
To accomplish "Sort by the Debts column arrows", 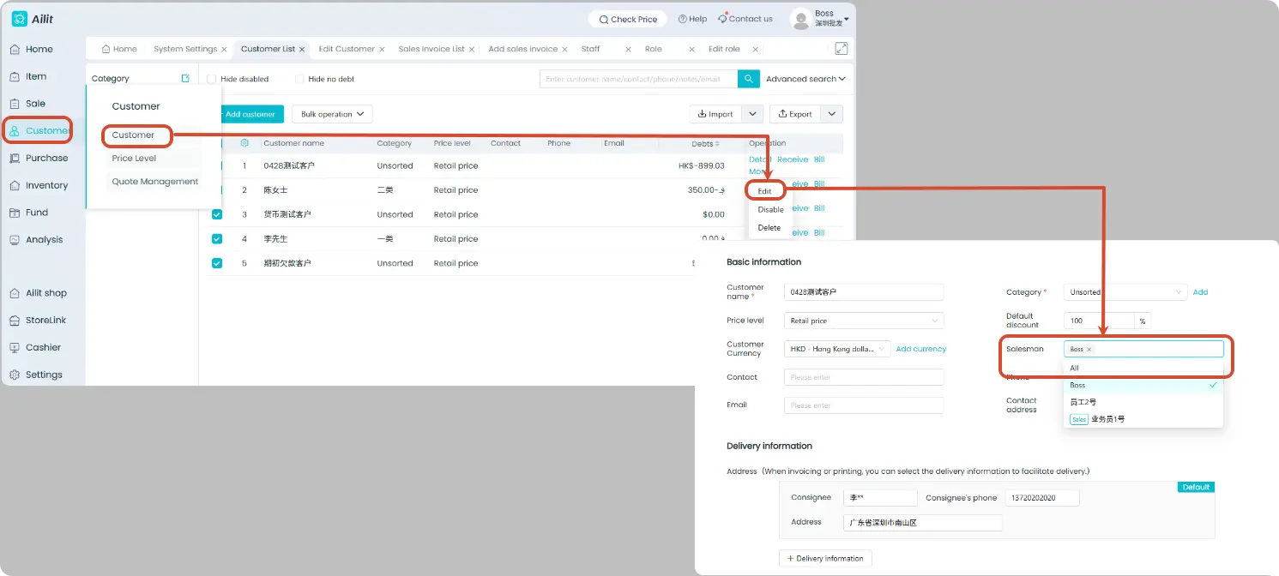I will click(x=718, y=144).
